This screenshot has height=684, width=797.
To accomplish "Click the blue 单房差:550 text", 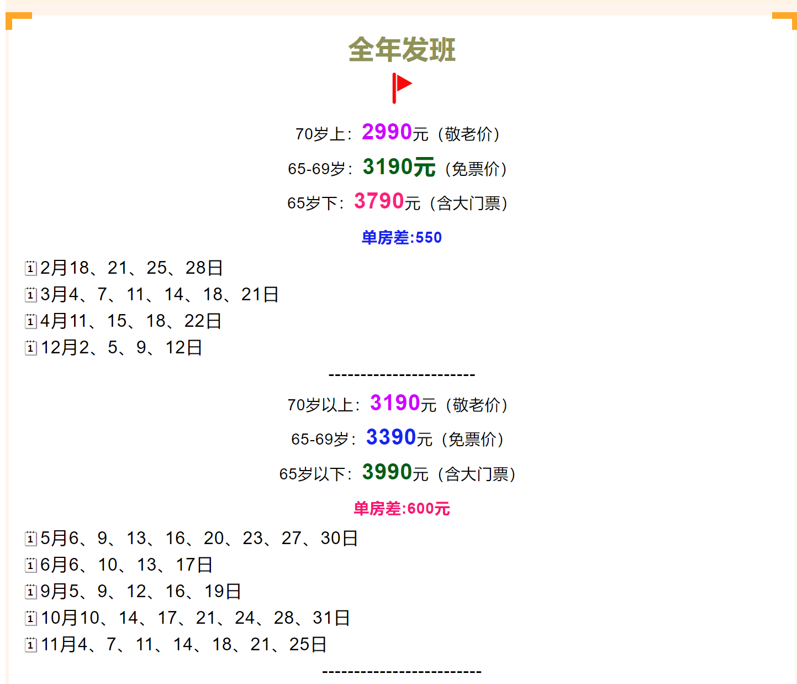I will click(x=402, y=238).
